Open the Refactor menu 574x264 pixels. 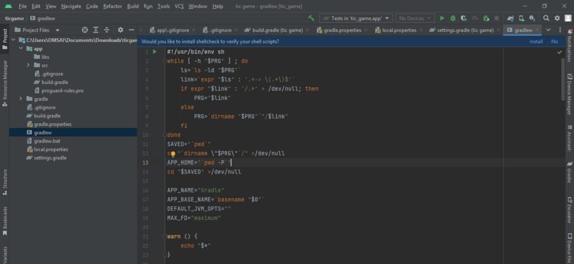(113, 6)
